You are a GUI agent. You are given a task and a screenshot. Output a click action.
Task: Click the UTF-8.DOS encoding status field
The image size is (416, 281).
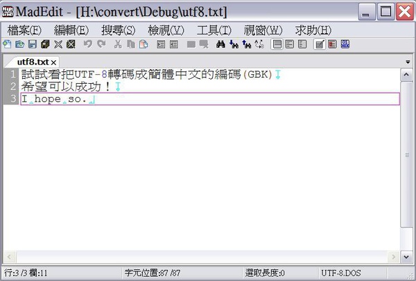pos(353,273)
